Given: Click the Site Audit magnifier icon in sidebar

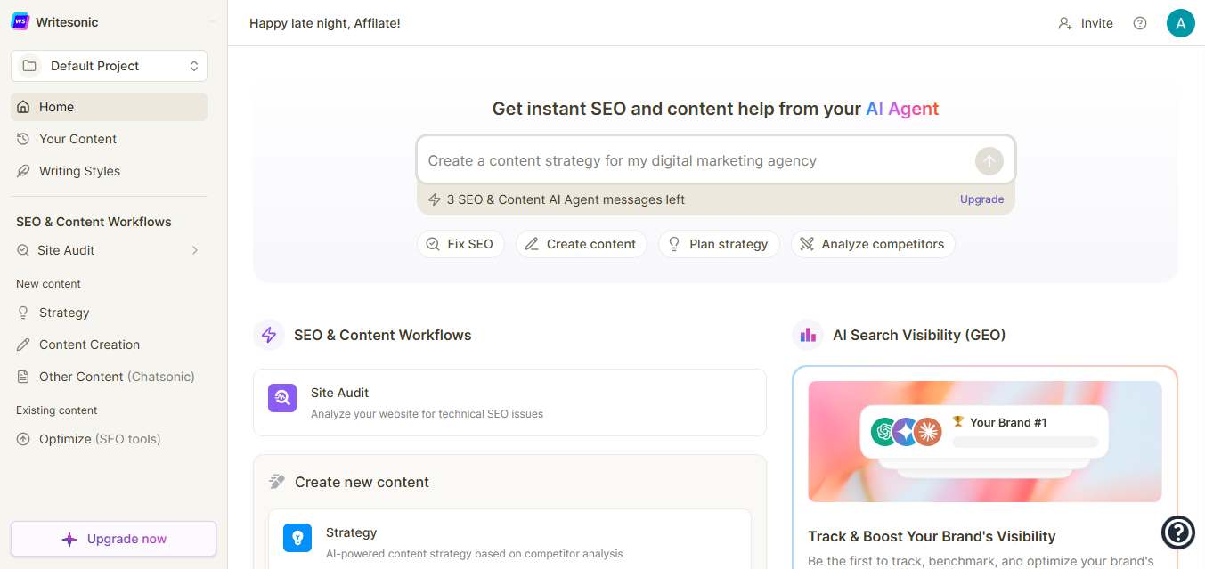Looking at the screenshot, I should (23, 250).
